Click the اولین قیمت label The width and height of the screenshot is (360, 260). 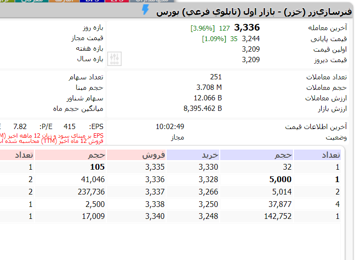coord(330,49)
